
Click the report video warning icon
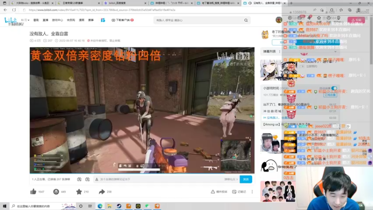[213, 191]
